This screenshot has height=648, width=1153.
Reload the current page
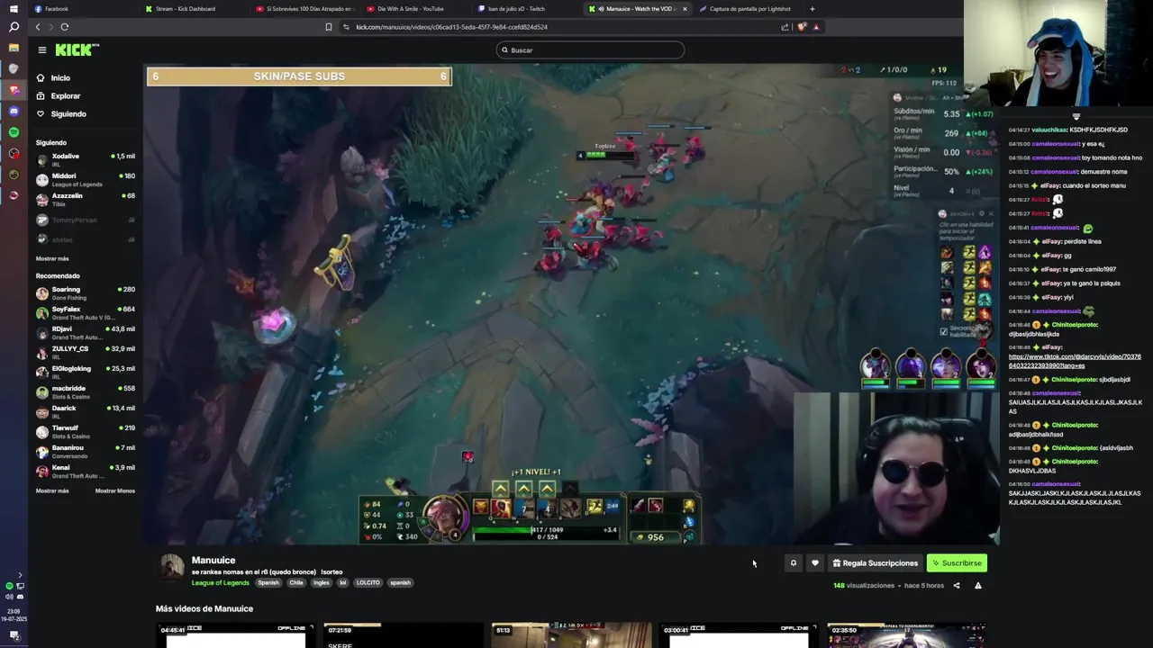point(64,27)
